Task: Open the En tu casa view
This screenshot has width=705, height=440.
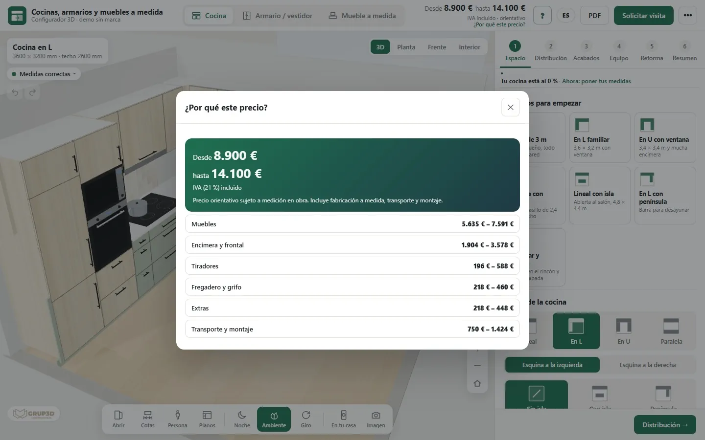Action: point(344,419)
